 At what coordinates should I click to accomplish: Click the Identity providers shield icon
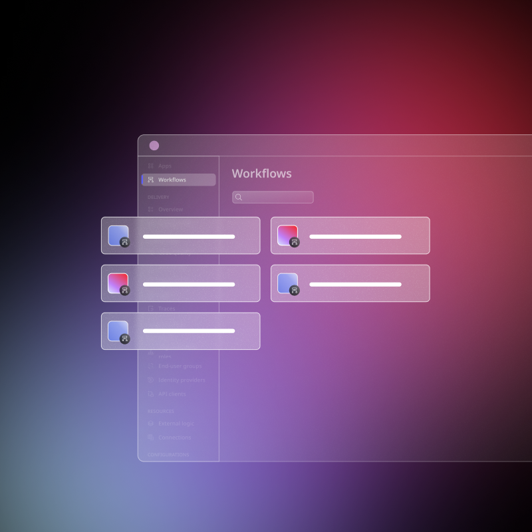pyautogui.click(x=151, y=380)
